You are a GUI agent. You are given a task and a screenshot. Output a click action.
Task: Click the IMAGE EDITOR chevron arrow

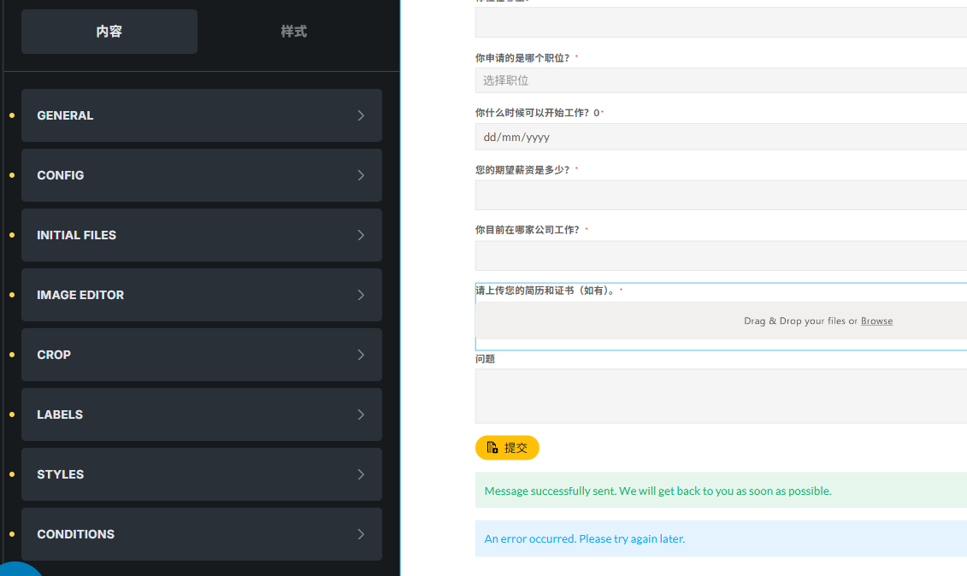coord(361,295)
